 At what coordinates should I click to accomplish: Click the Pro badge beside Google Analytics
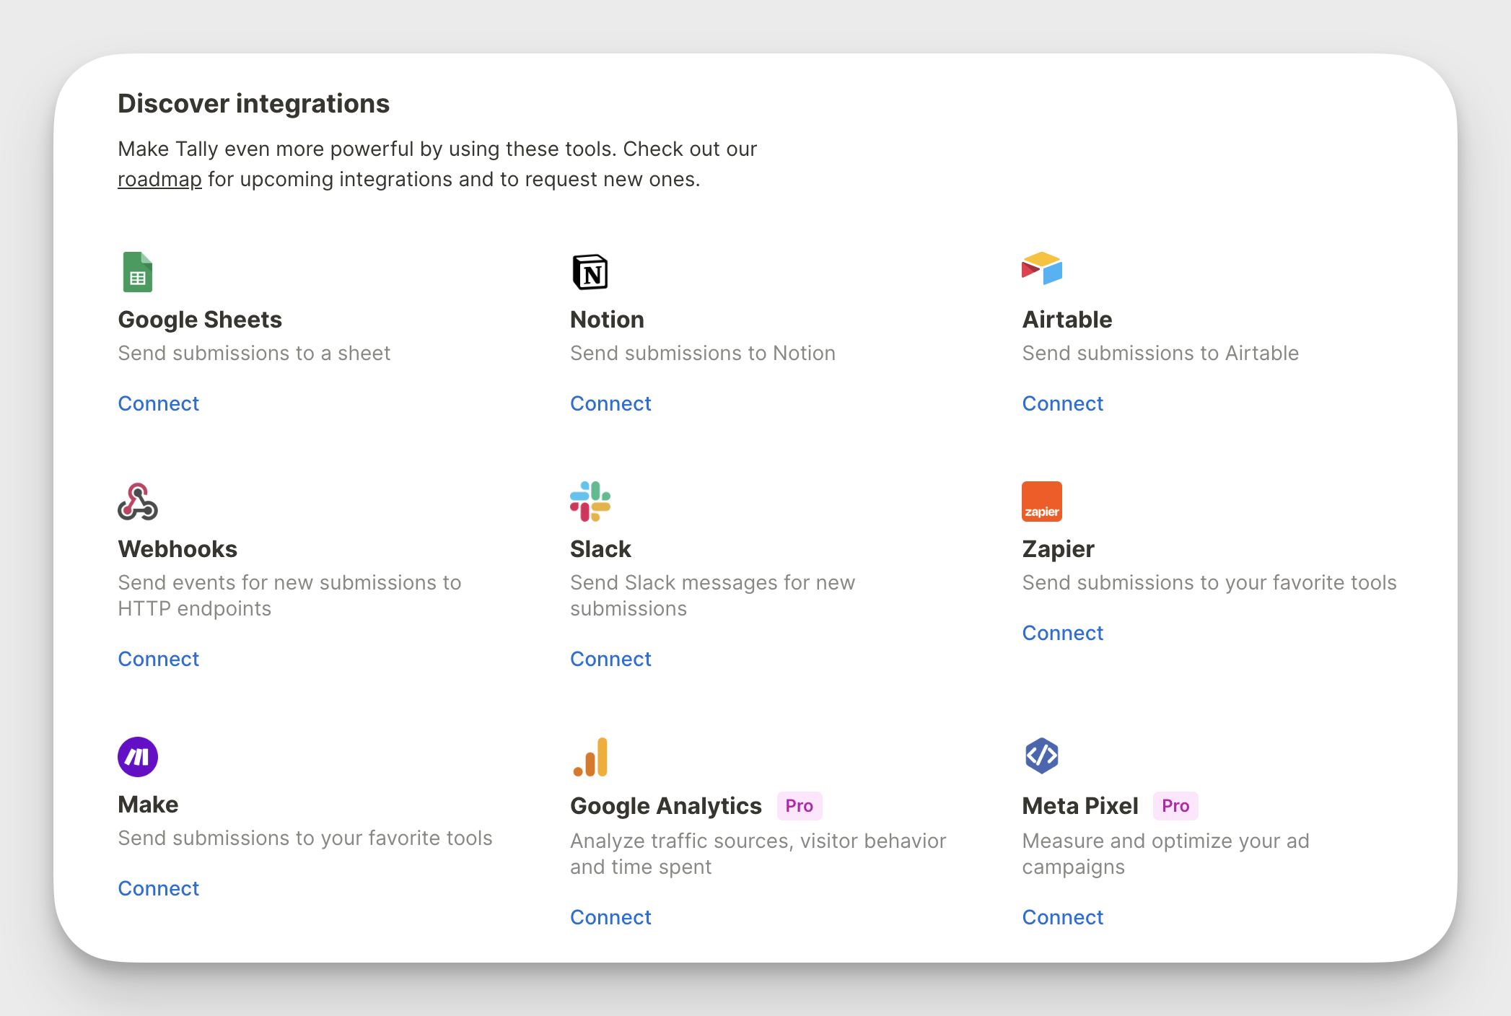pyautogui.click(x=800, y=806)
